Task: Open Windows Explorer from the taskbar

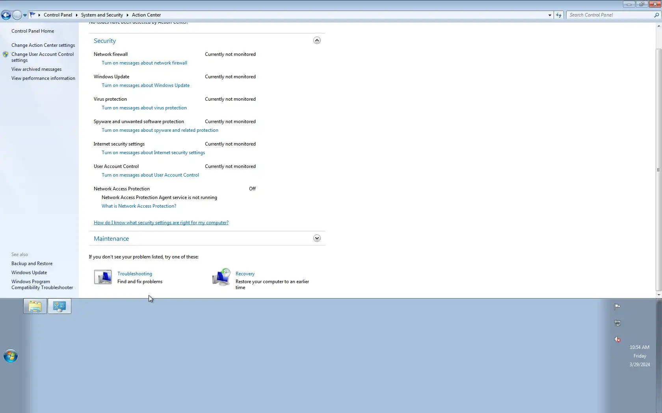Action: point(35,306)
